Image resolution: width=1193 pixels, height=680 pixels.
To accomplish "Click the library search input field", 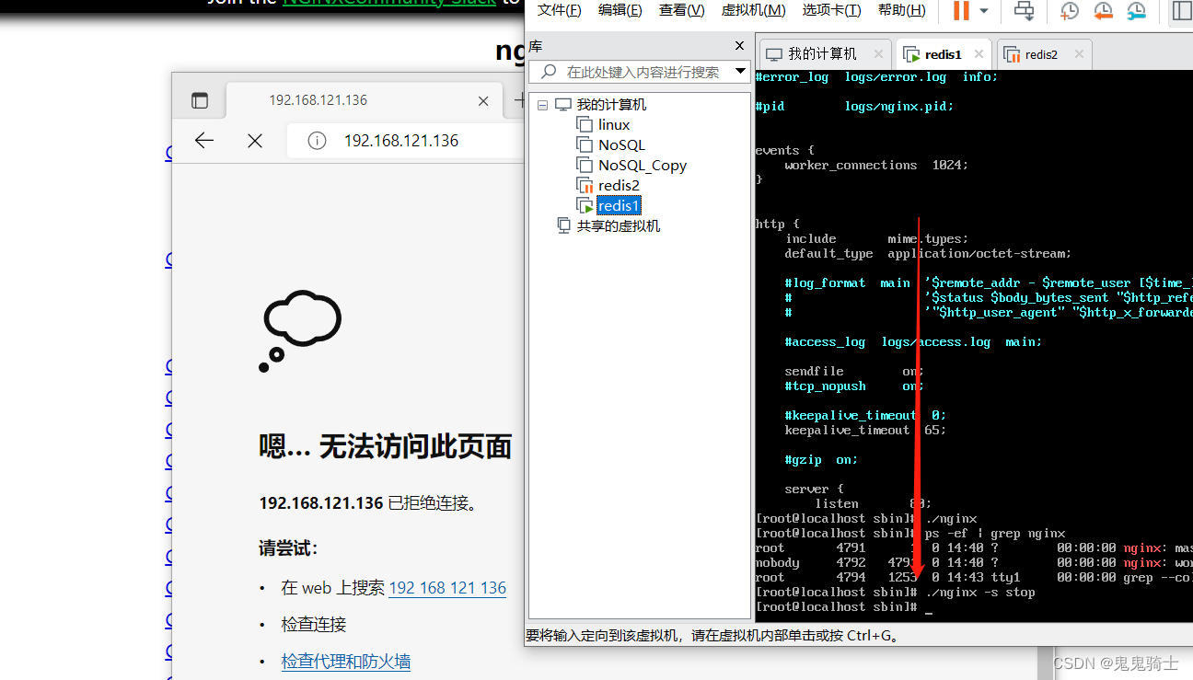I will point(641,72).
